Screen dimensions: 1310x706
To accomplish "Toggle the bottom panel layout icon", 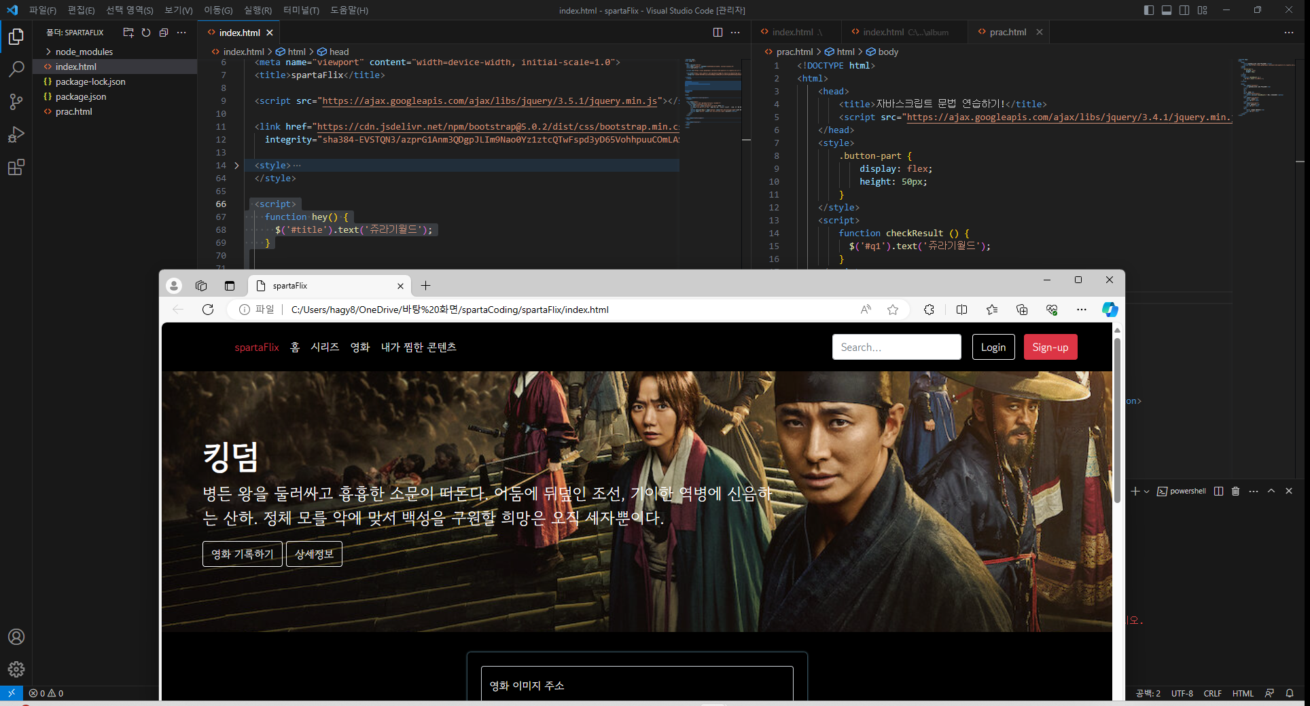I will (1167, 10).
